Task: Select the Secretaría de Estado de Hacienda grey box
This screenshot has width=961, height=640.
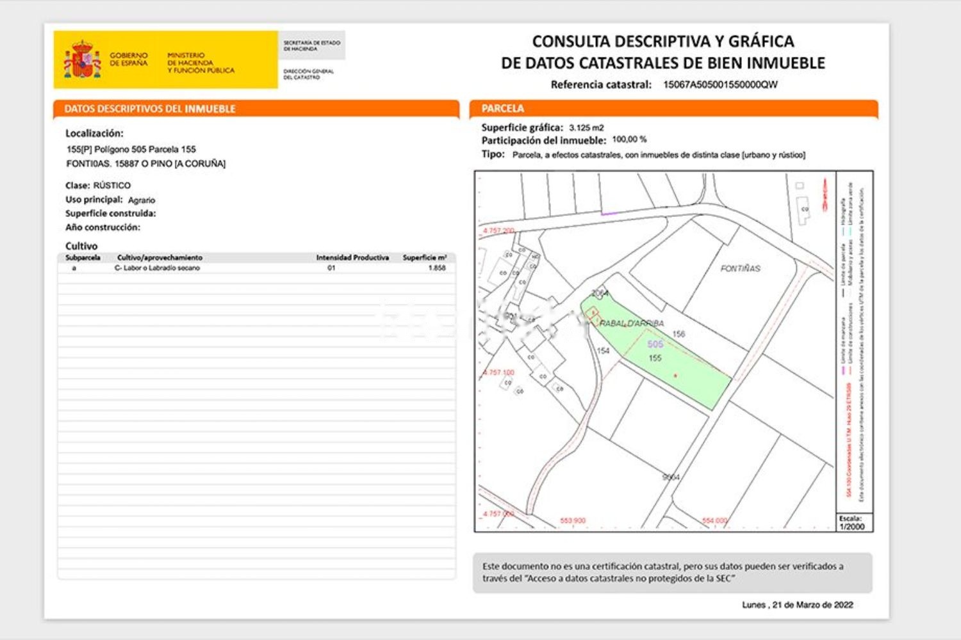Action: (x=312, y=45)
